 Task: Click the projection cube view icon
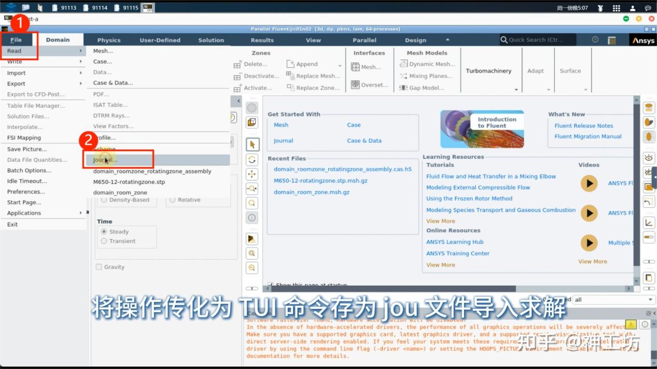pos(252,122)
